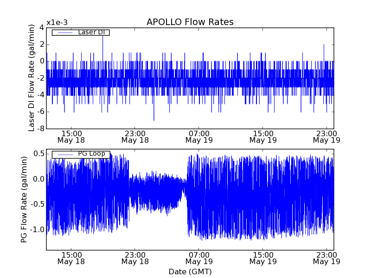Click the reduced-amplitude region in PG Loop data
The image size is (371, 278).
157,192
